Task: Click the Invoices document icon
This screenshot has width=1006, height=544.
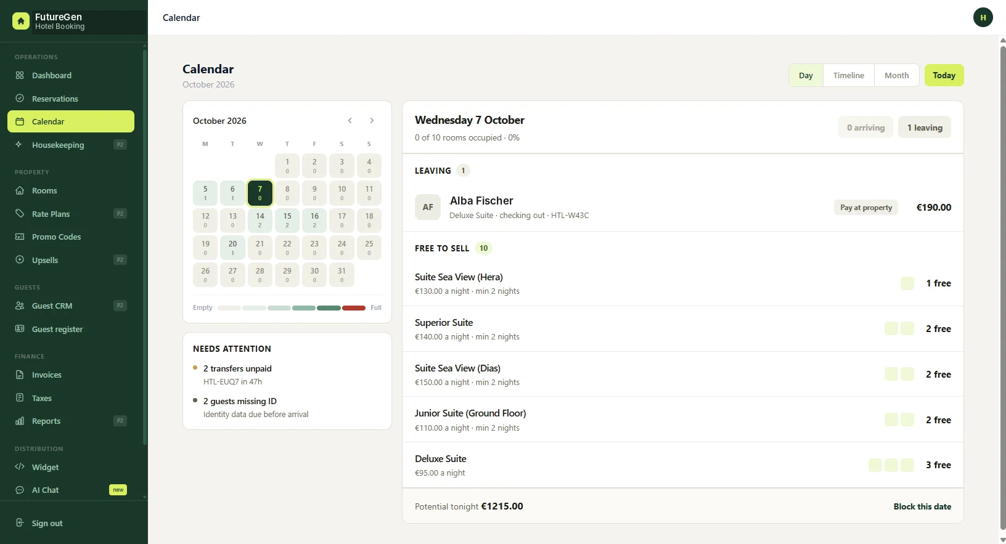Action: [x=20, y=375]
